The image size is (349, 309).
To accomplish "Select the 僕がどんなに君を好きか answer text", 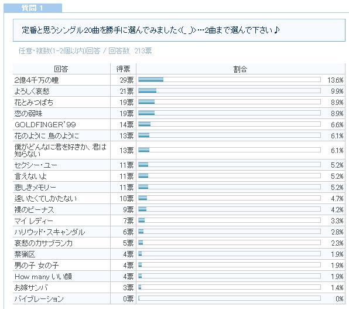I will pos(60,151).
